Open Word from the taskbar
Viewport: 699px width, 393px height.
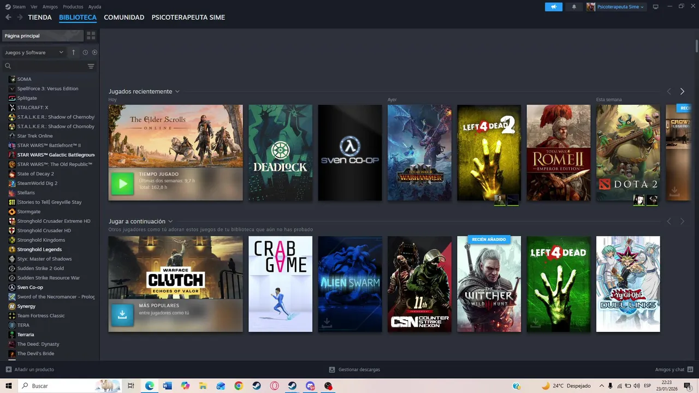[x=167, y=386]
